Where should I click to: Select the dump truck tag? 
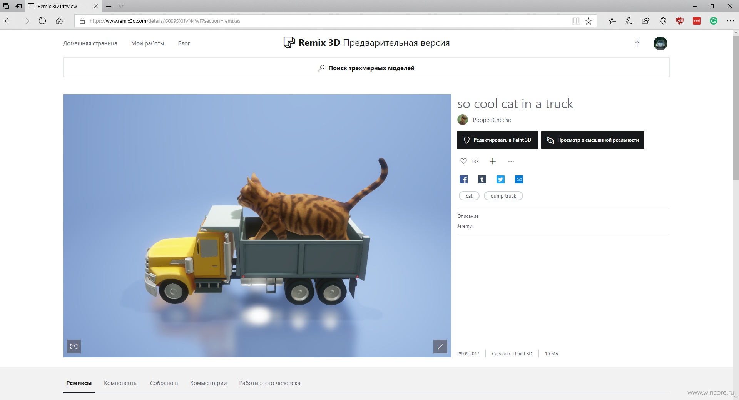(503, 196)
